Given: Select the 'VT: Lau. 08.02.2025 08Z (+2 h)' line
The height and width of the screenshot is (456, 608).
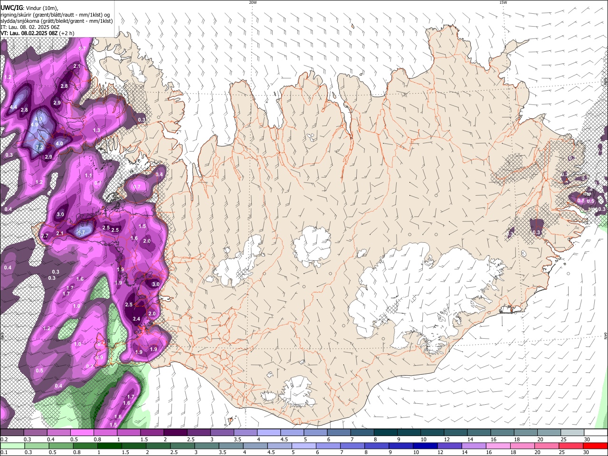Looking at the screenshot, I should 37,33.
